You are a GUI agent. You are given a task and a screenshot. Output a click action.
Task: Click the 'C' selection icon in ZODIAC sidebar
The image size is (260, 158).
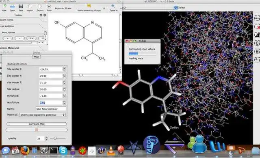(257, 43)
